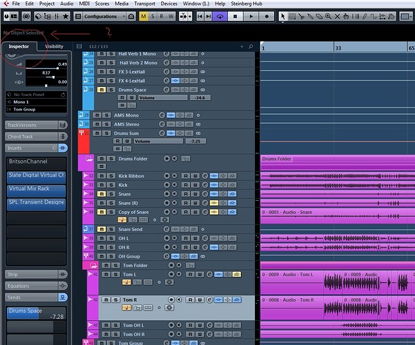
Task: Click the add track plus icon
Action: pos(242,46)
